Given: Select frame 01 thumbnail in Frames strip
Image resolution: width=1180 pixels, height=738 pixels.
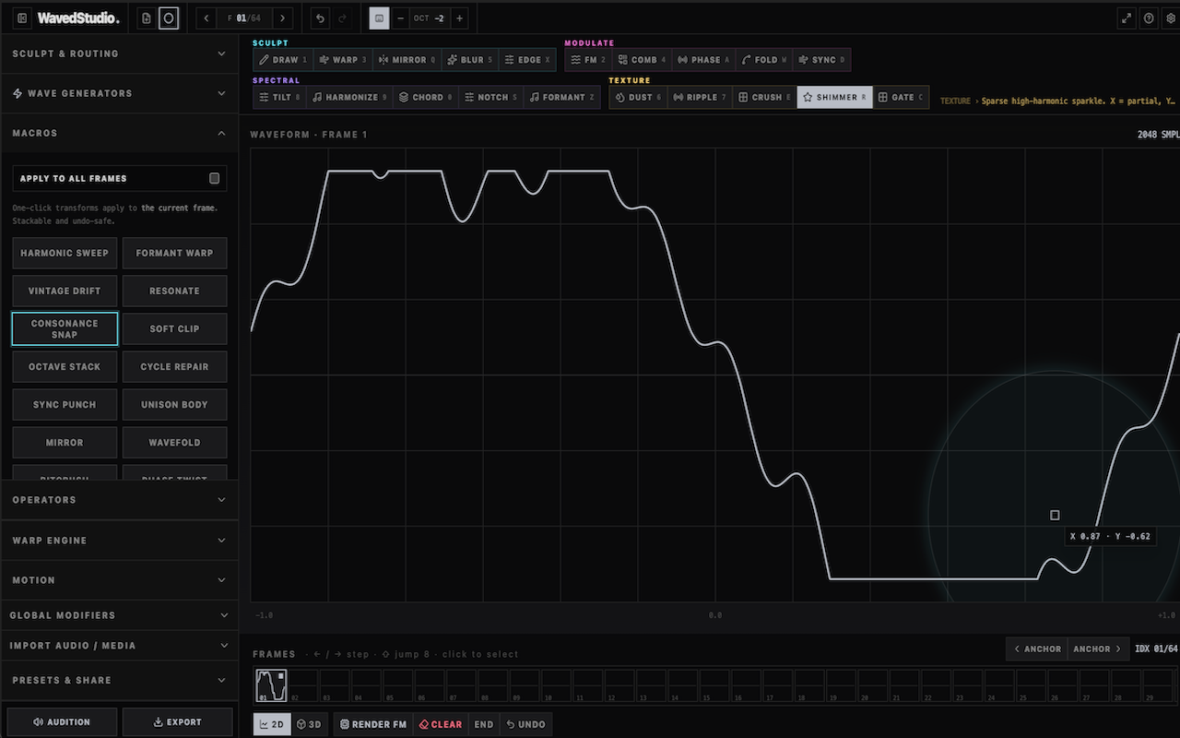Looking at the screenshot, I should tap(271, 686).
